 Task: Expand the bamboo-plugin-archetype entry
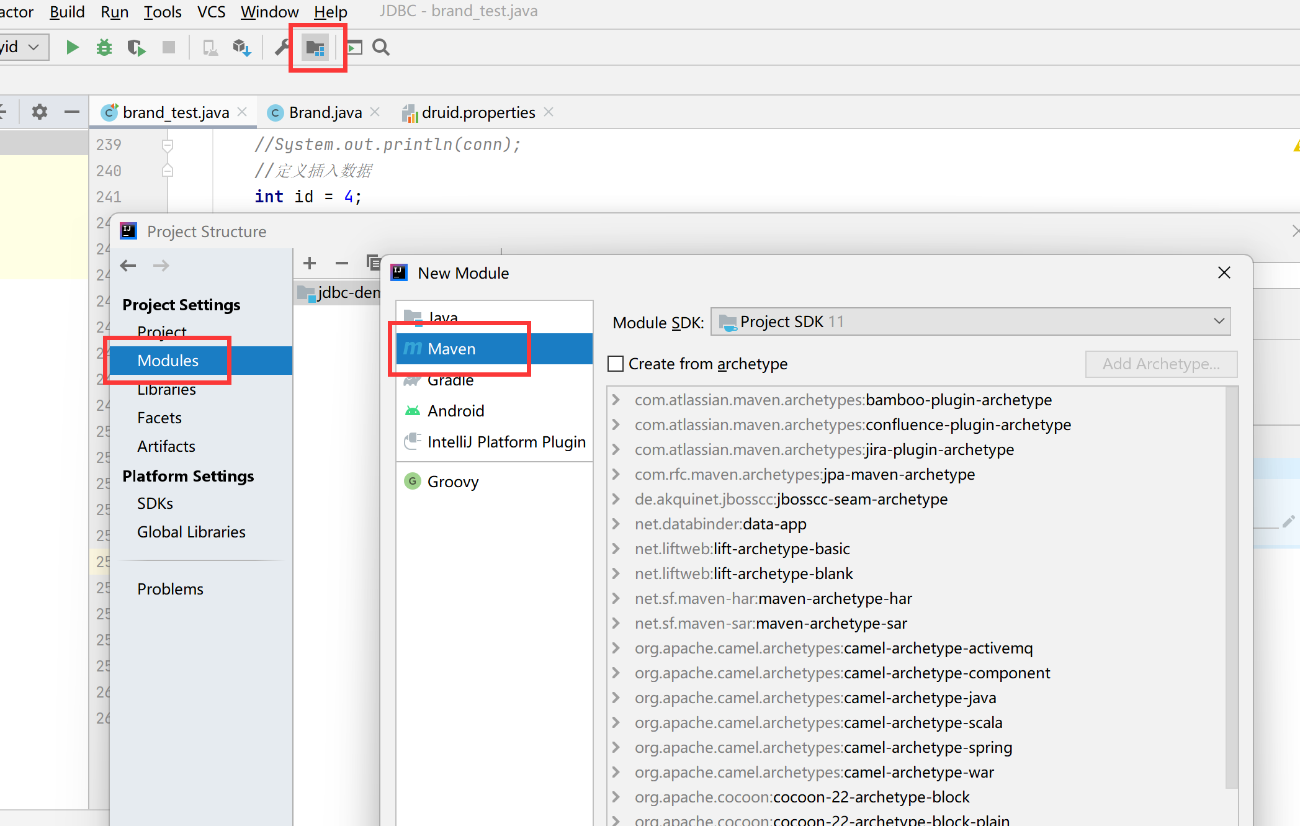coord(616,400)
